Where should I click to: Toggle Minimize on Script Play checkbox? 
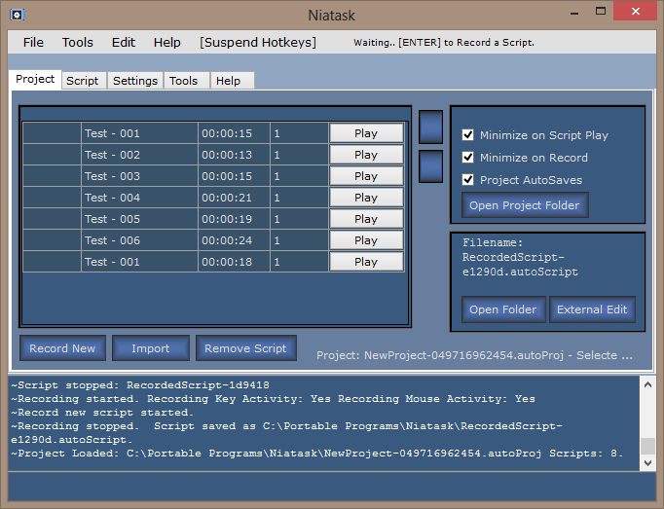pos(468,135)
